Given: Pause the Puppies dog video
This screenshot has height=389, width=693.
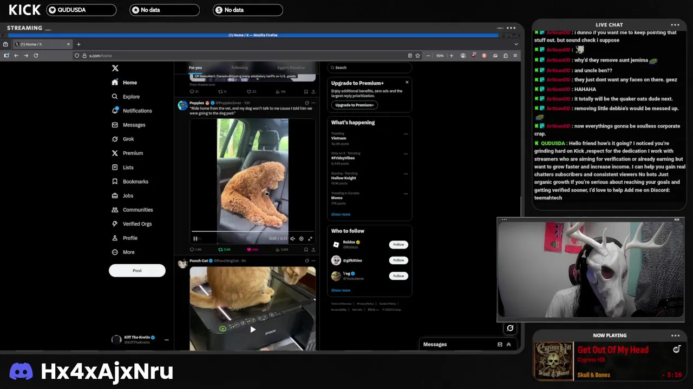Looking at the screenshot, I should point(195,238).
